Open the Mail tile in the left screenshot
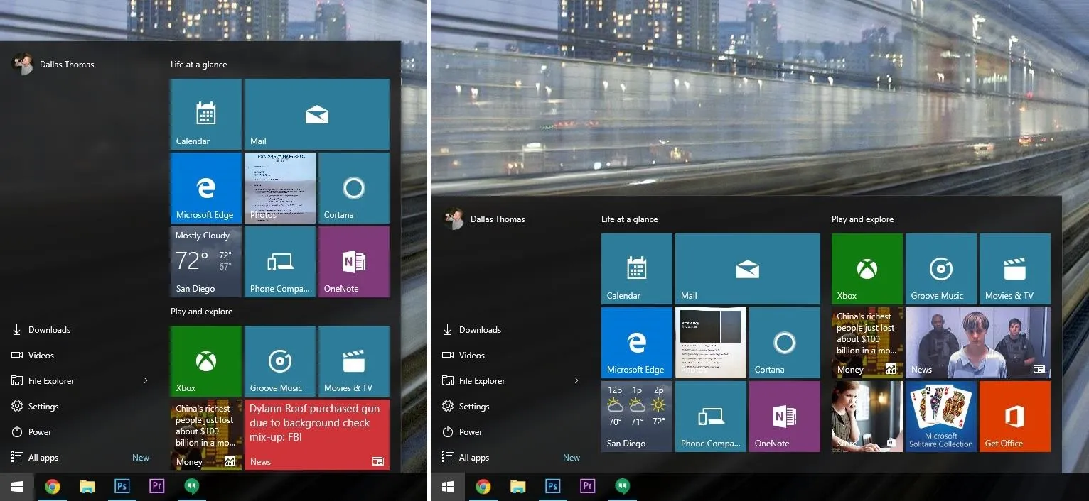The height and width of the screenshot is (501, 1089). [x=317, y=114]
